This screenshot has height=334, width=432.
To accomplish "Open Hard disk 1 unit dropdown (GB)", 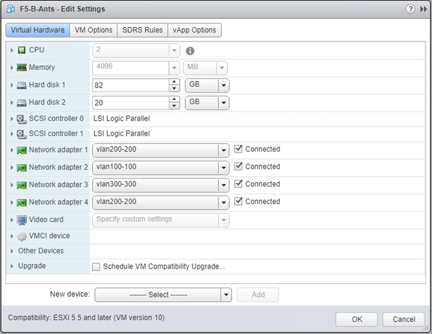I will (207, 85).
